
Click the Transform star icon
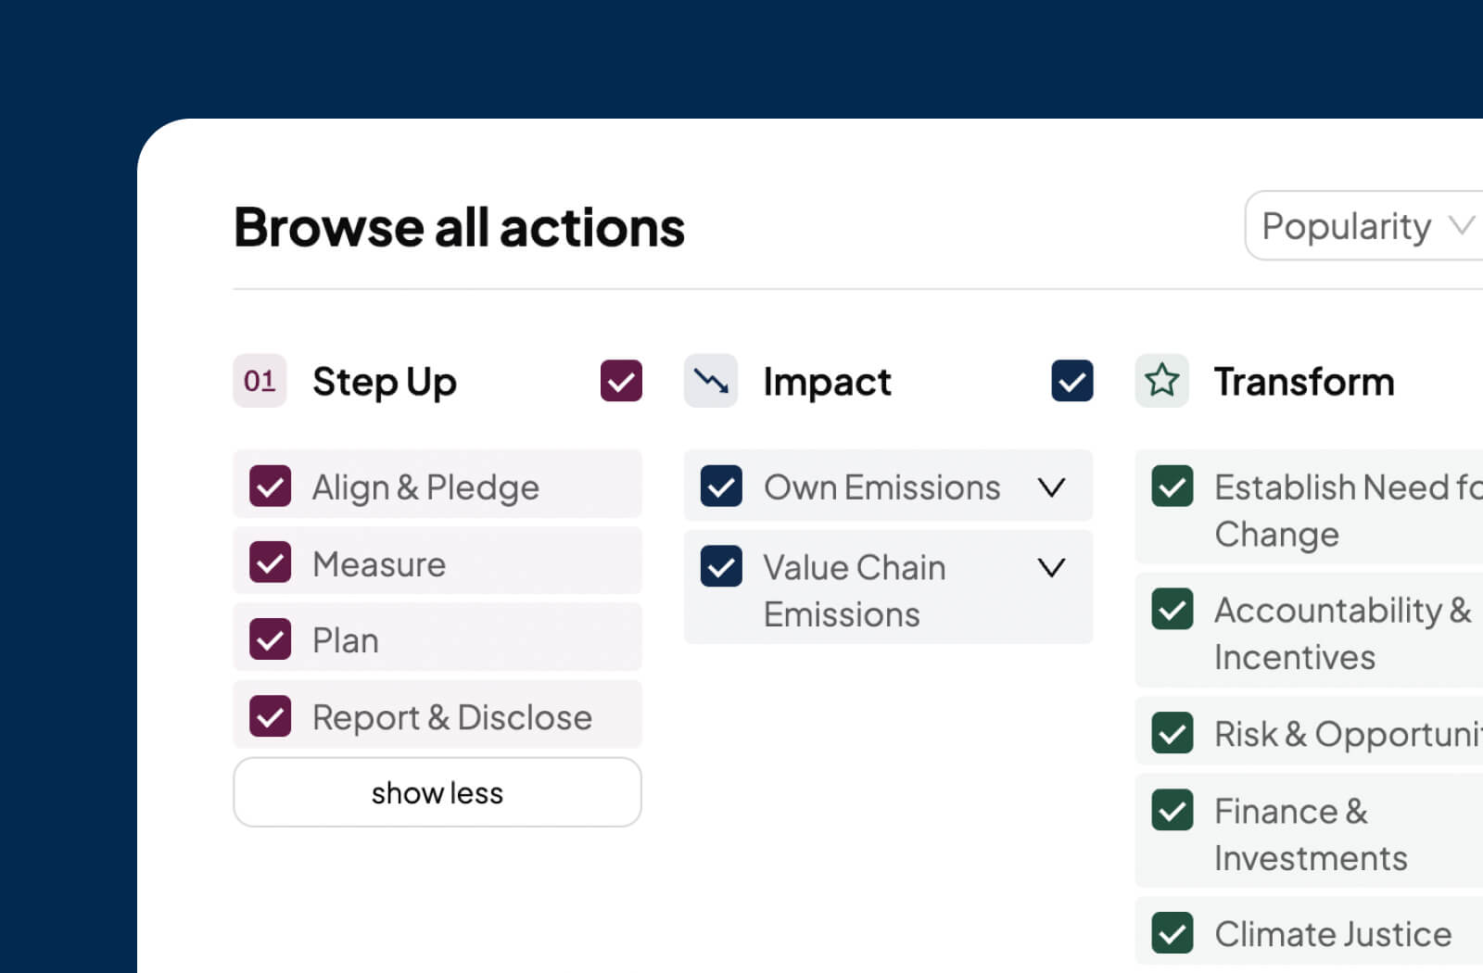1162,381
